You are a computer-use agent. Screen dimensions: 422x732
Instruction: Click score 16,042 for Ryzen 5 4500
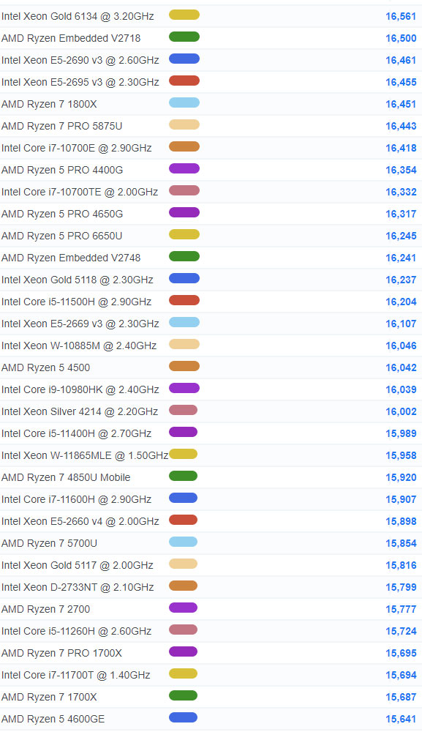click(x=401, y=367)
